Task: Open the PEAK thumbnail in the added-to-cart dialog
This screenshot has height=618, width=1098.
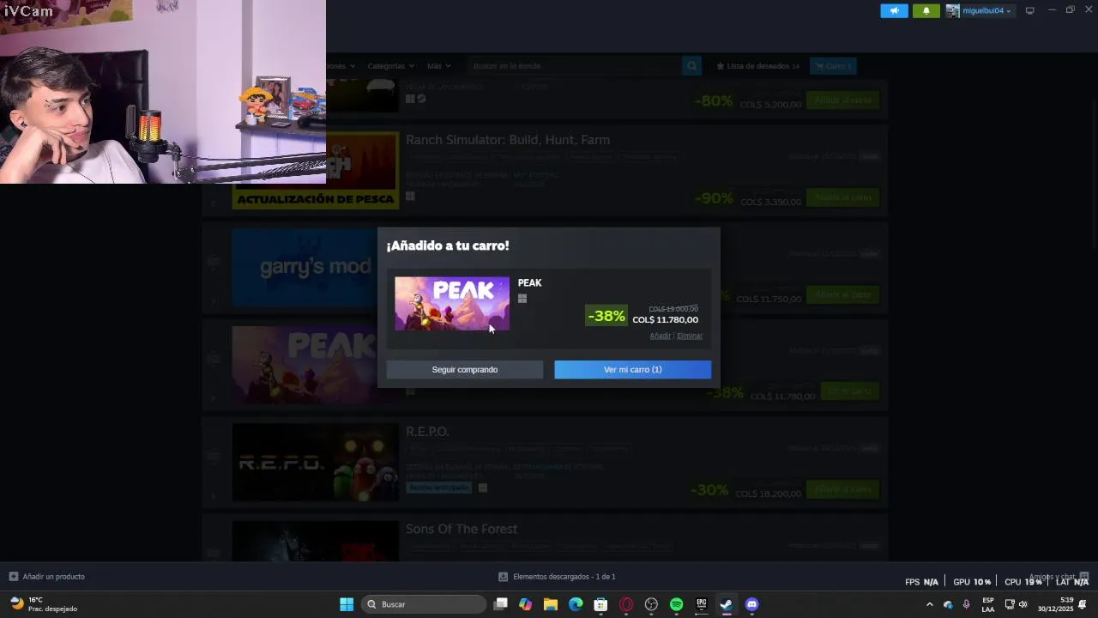Action: (452, 303)
